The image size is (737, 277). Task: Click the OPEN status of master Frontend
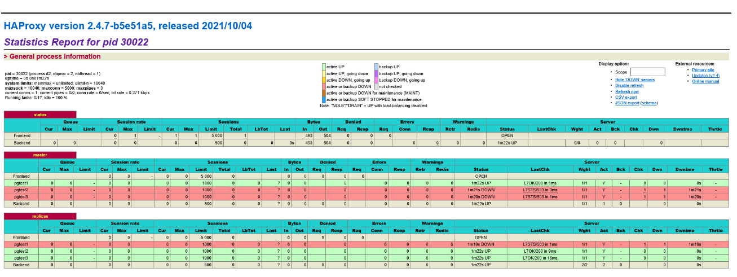point(481,176)
